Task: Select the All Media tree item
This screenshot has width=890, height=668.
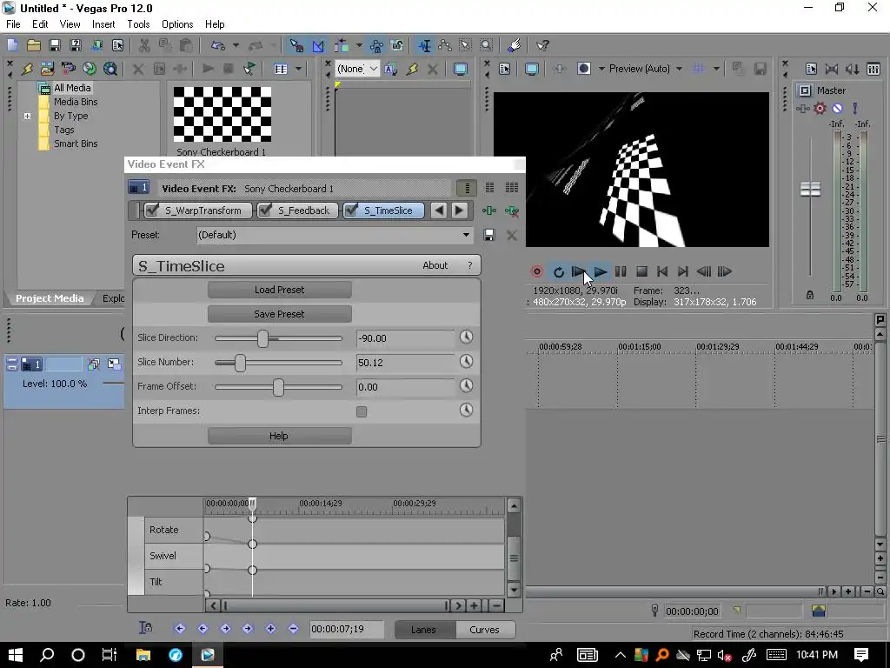Action: pos(72,88)
